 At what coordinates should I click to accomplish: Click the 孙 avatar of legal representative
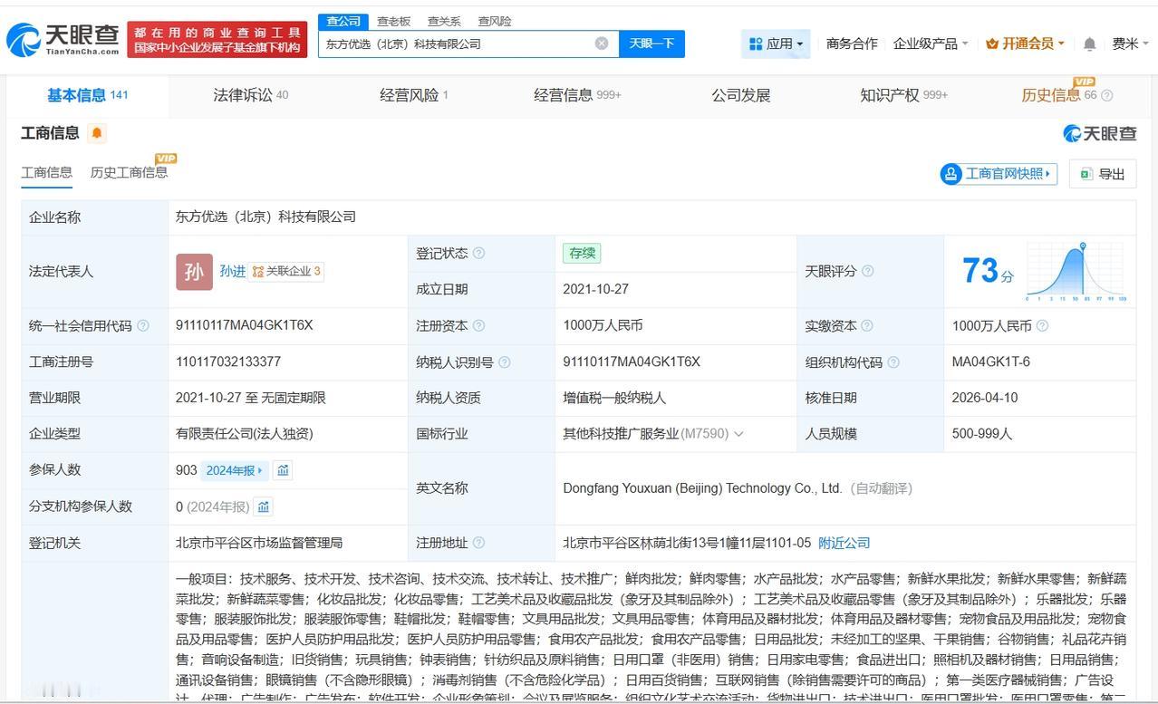(194, 272)
